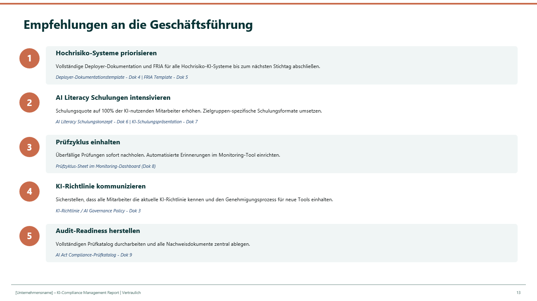The width and height of the screenshot is (537, 301).
Task: Click the circle 5 beside Audit-Readiness herstellen
Action: (x=29, y=236)
